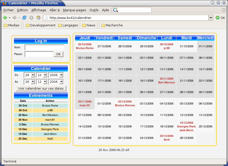
Task: Go to the Home page icon
Action: [38, 18]
